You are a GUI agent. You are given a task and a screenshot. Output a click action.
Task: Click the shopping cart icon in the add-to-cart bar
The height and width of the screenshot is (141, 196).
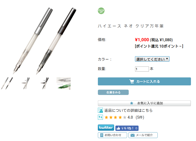tap(132, 81)
